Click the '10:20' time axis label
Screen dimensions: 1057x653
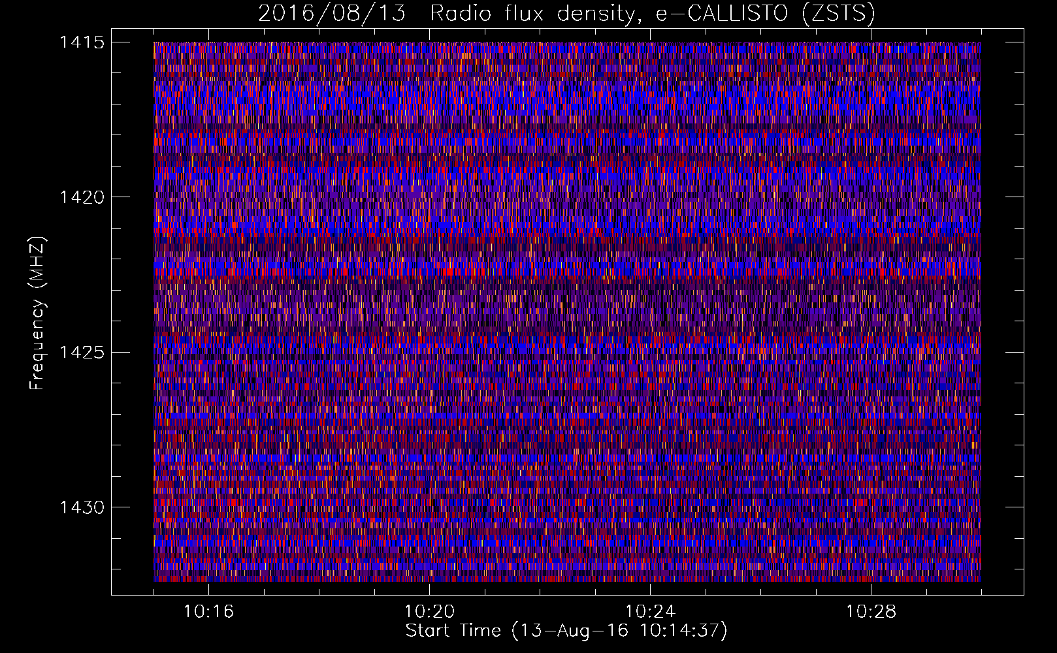click(x=429, y=612)
